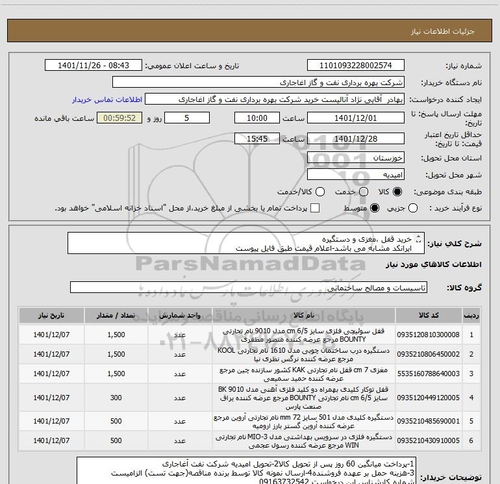Viewport: 500px width, 484px height.
Task: Click the تاریخ نیاز column header
Action: [51, 315]
